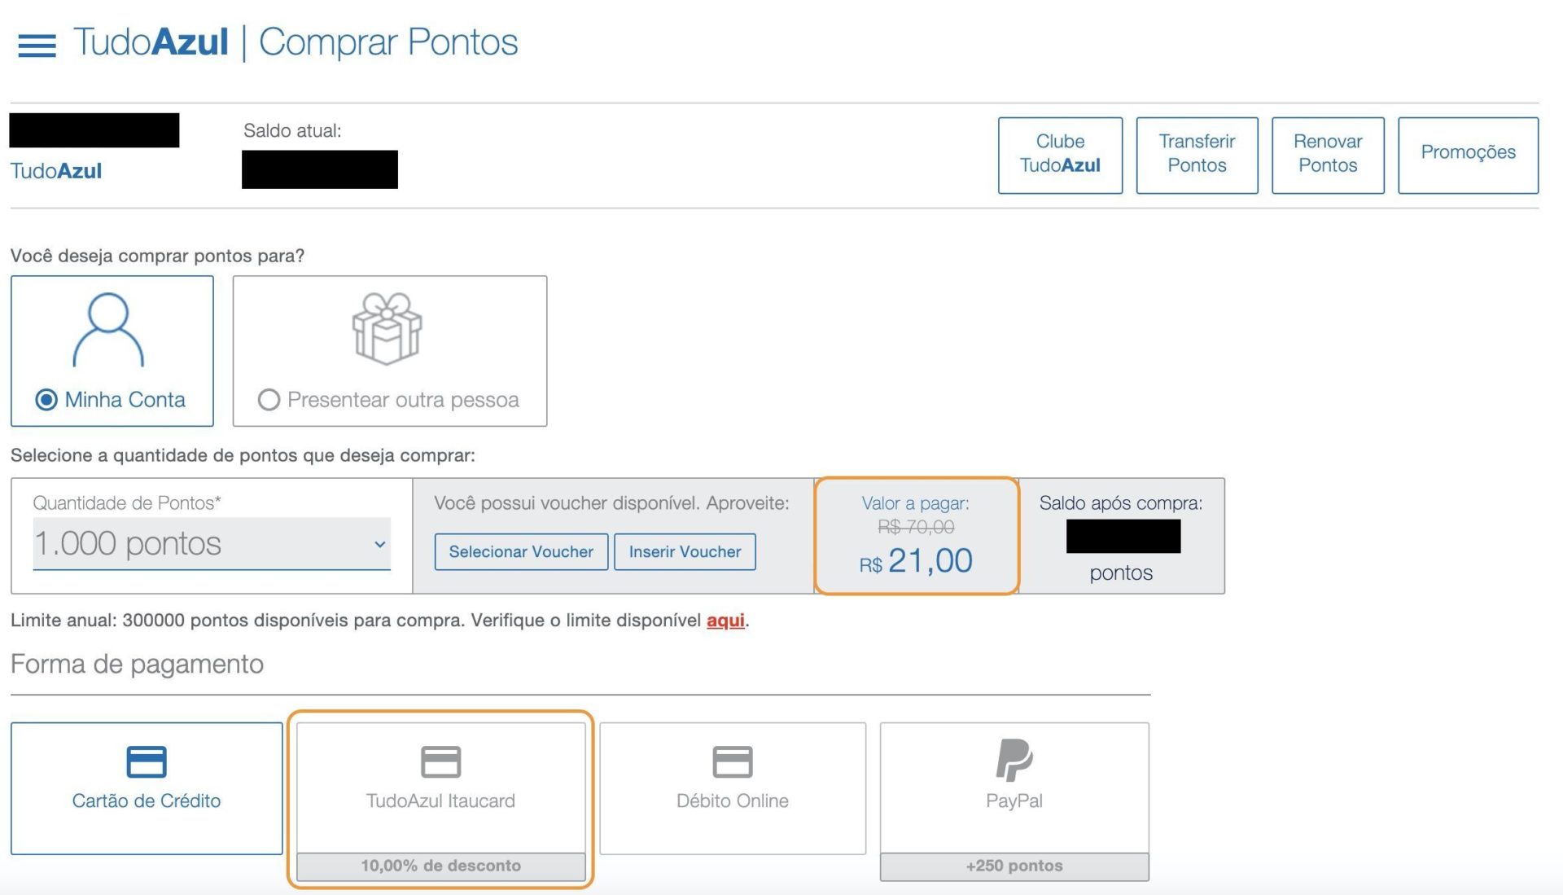This screenshot has height=895, width=1563.
Task: Click the Presentear outra pessoa card
Action: (x=390, y=351)
